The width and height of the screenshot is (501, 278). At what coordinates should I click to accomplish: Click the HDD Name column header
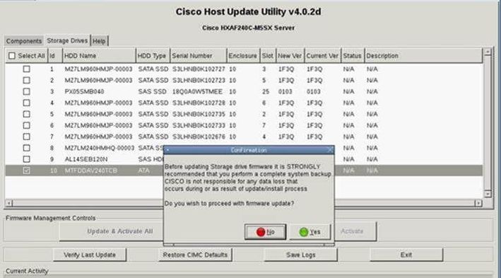pos(99,56)
